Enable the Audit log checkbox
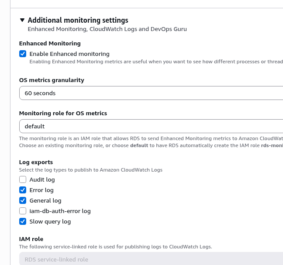 (x=23, y=179)
